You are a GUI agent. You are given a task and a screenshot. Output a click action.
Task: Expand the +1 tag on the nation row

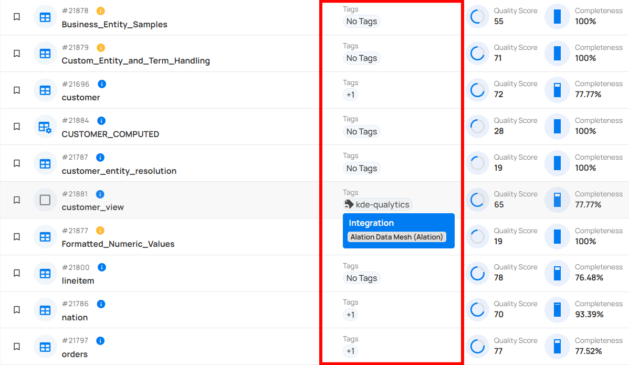coord(351,315)
